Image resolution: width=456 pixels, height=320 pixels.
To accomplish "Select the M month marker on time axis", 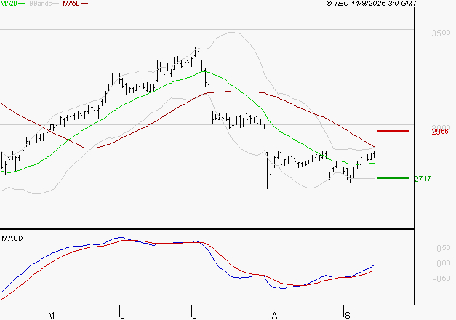I will pyautogui.click(x=51, y=314).
